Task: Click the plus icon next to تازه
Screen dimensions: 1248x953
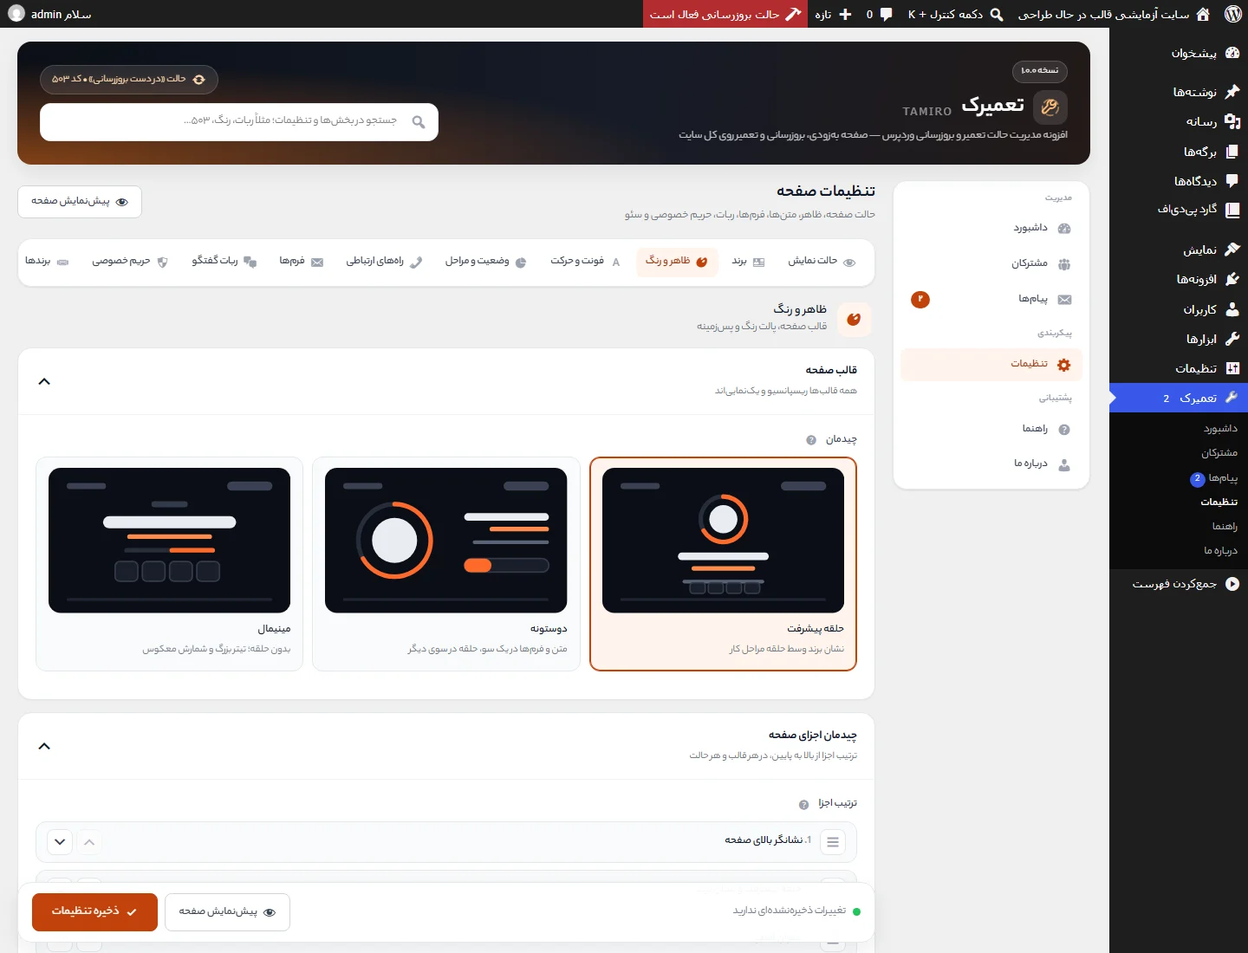Action: point(845,14)
